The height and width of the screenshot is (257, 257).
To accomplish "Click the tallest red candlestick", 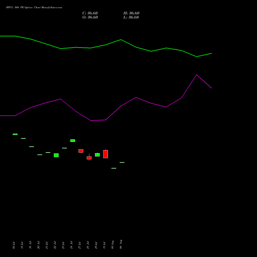I will 105,154.
